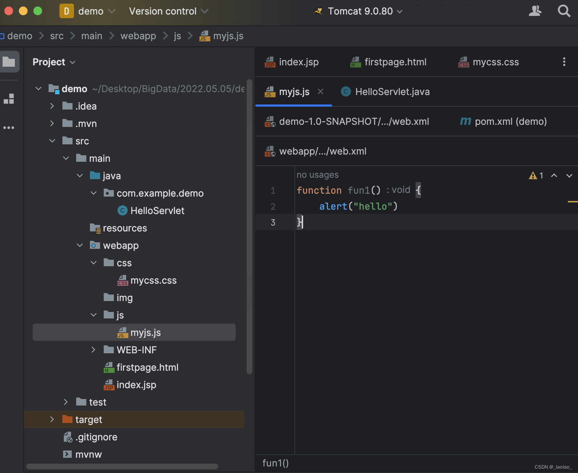This screenshot has height=473, width=578.
Task: Expand the .idea folder
Action: [52, 106]
